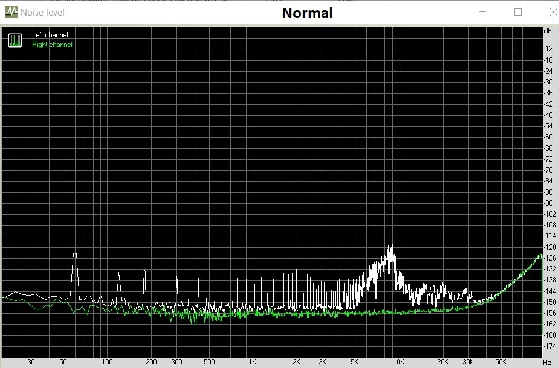Select the Left channel legend label

pyautogui.click(x=50, y=35)
